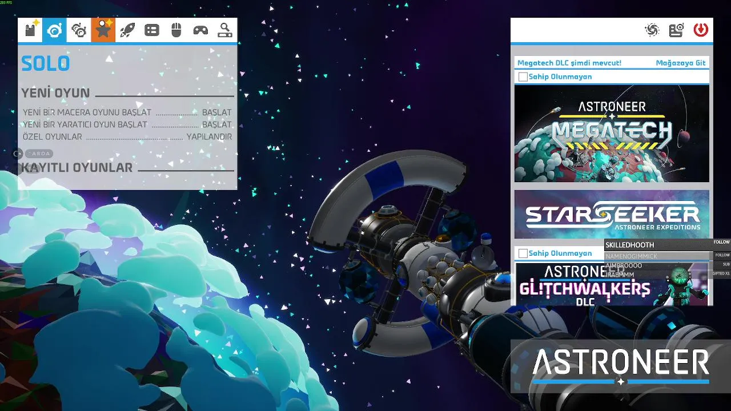Click YAPILANDIR for Özel Oyunlar
Image resolution: width=731 pixels, height=411 pixels.
[209, 137]
